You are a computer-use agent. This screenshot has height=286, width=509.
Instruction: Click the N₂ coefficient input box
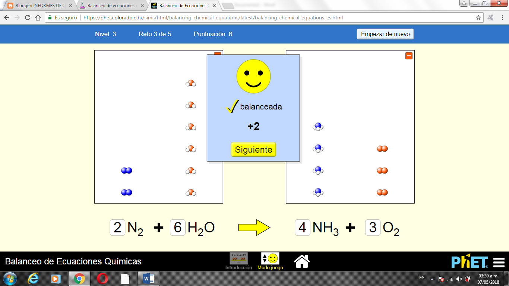coord(117,228)
